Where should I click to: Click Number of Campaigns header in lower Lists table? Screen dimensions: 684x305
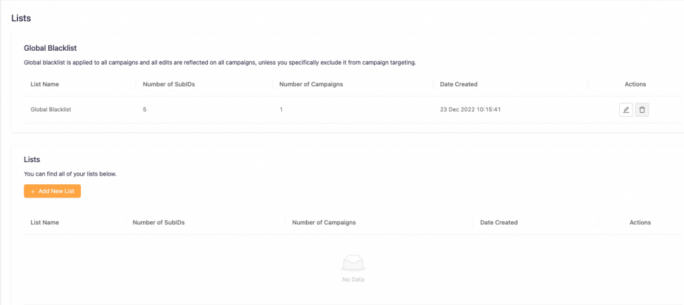pyautogui.click(x=324, y=222)
